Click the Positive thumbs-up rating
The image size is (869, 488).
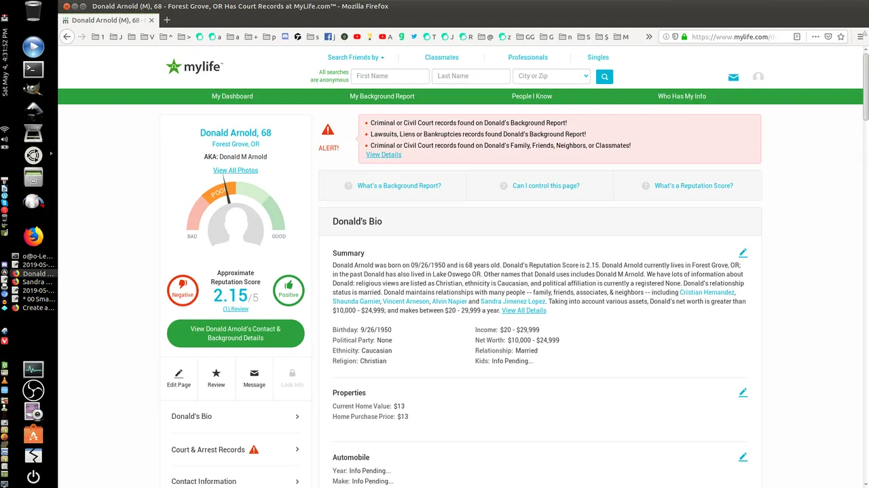[x=289, y=290]
